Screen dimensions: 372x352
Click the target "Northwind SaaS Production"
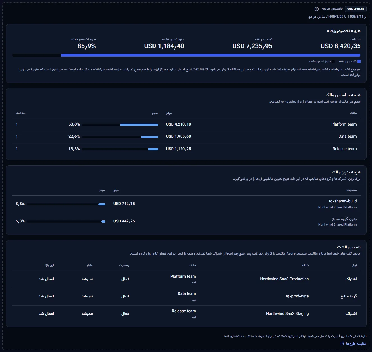tap(284, 279)
